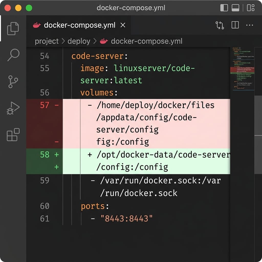Viewport: 262px width, 262px height.
Task: Click the 'ports:' key
Action: click(95, 206)
